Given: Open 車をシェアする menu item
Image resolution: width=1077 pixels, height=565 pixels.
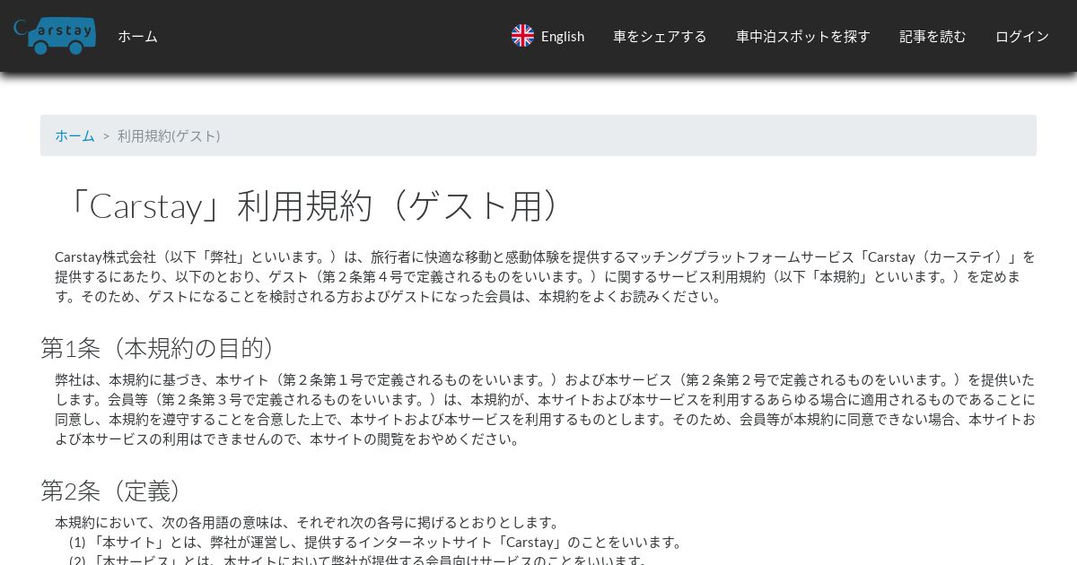Looking at the screenshot, I should click(x=660, y=36).
